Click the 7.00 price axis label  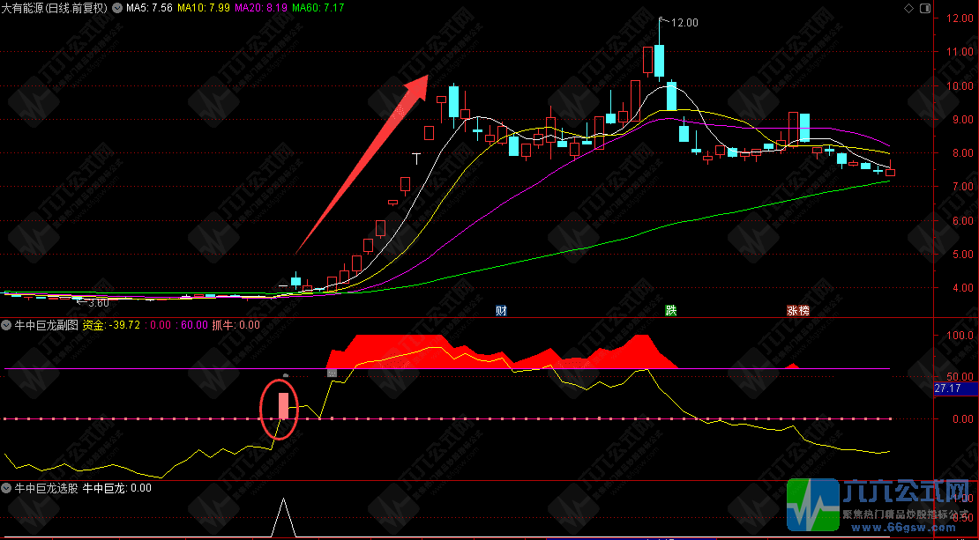[x=962, y=187]
